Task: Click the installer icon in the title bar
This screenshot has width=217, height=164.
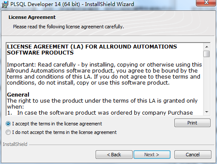Action: [x=5, y=4]
